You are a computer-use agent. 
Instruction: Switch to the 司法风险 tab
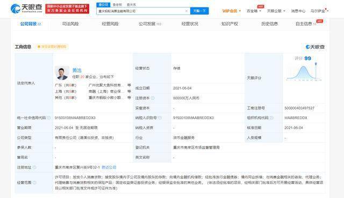click(70, 24)
